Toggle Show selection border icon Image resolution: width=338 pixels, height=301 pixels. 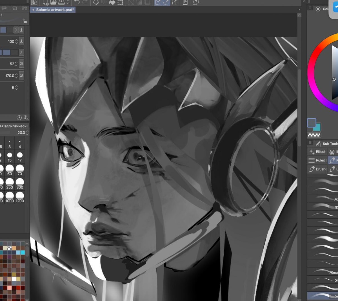147,2
